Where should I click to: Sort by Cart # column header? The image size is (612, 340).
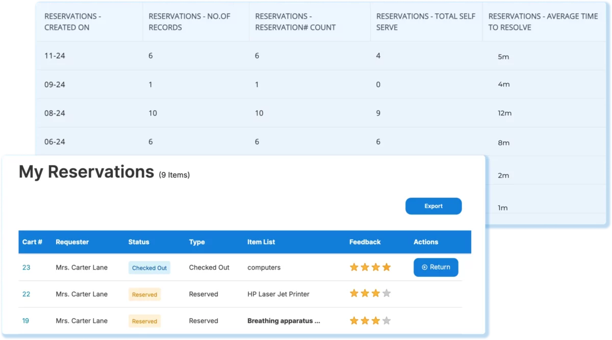click(x=32, y=242)
